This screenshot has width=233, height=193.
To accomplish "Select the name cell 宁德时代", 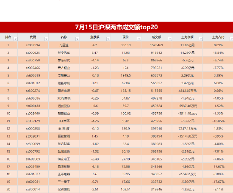I will pos(64,60).
